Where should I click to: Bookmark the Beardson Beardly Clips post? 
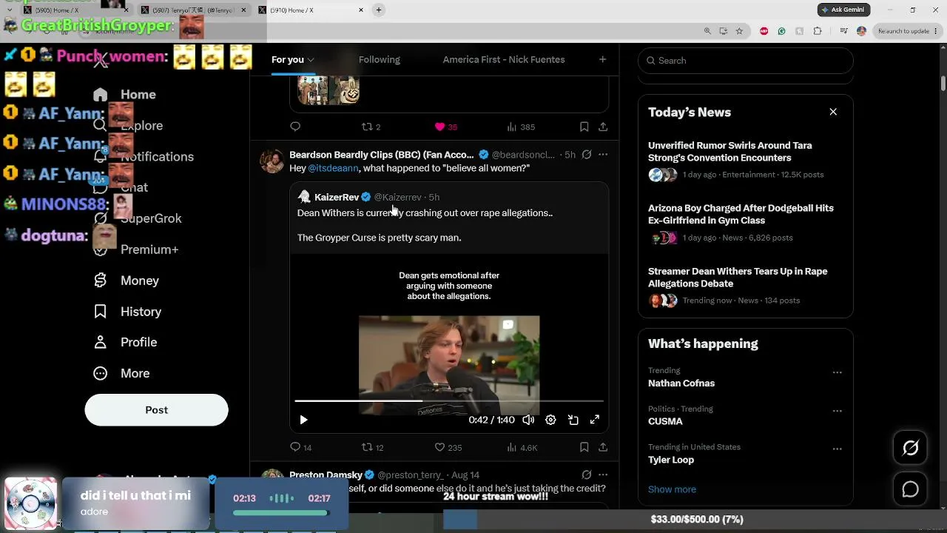tap(584, 447)
